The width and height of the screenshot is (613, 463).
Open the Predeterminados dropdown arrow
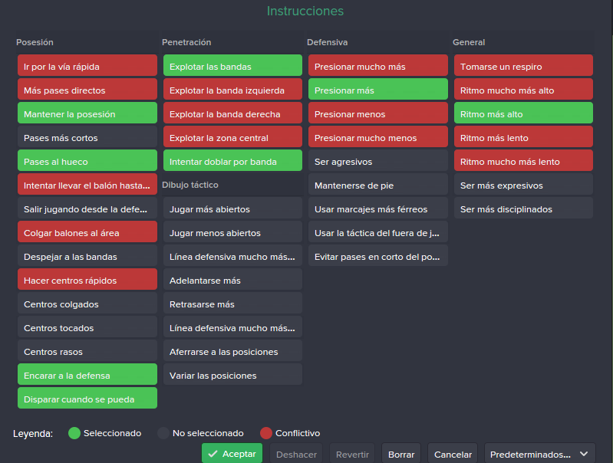[x=584, y=454]
